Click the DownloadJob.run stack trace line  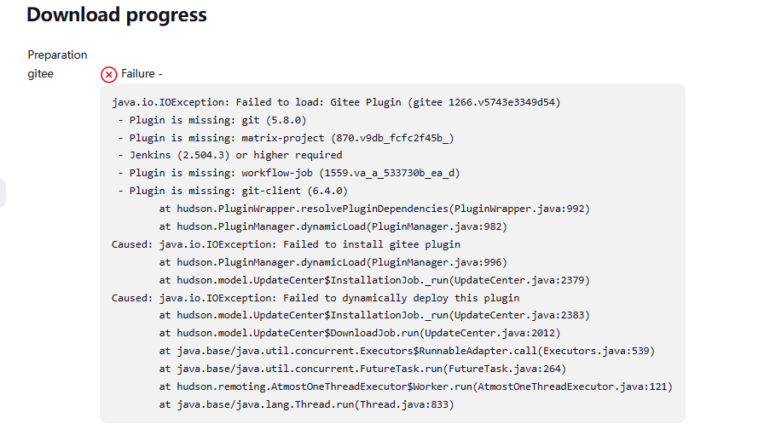360,333
